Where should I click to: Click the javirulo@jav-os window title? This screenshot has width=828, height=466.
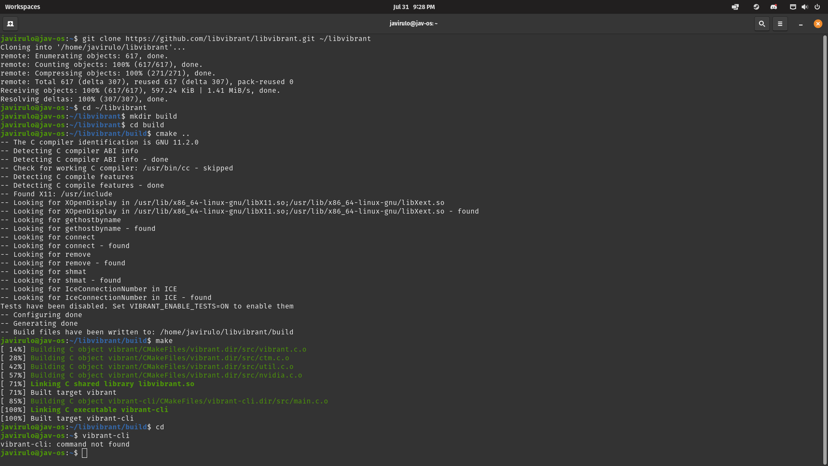point(413,24)
